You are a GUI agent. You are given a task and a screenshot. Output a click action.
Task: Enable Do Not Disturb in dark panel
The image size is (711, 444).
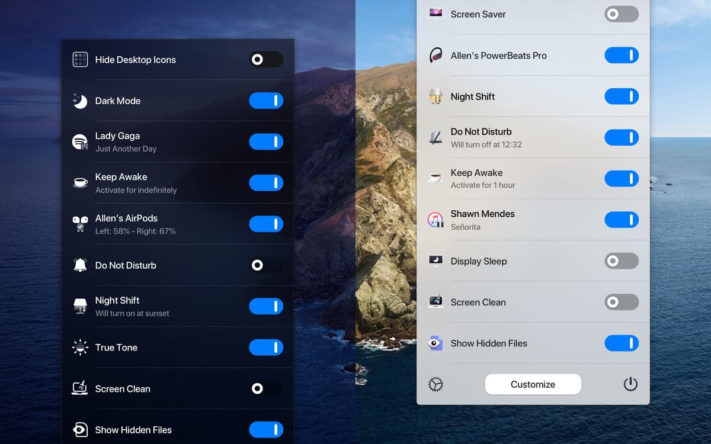pyautogui.click(x=266, y=265)
